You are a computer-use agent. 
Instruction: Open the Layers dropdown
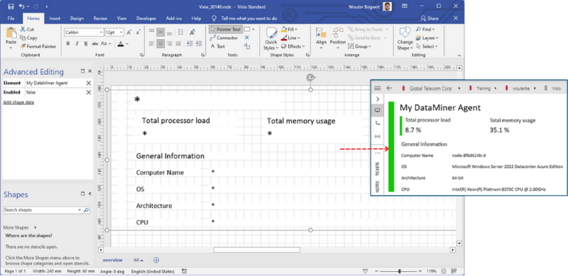[x=427, y=38]
